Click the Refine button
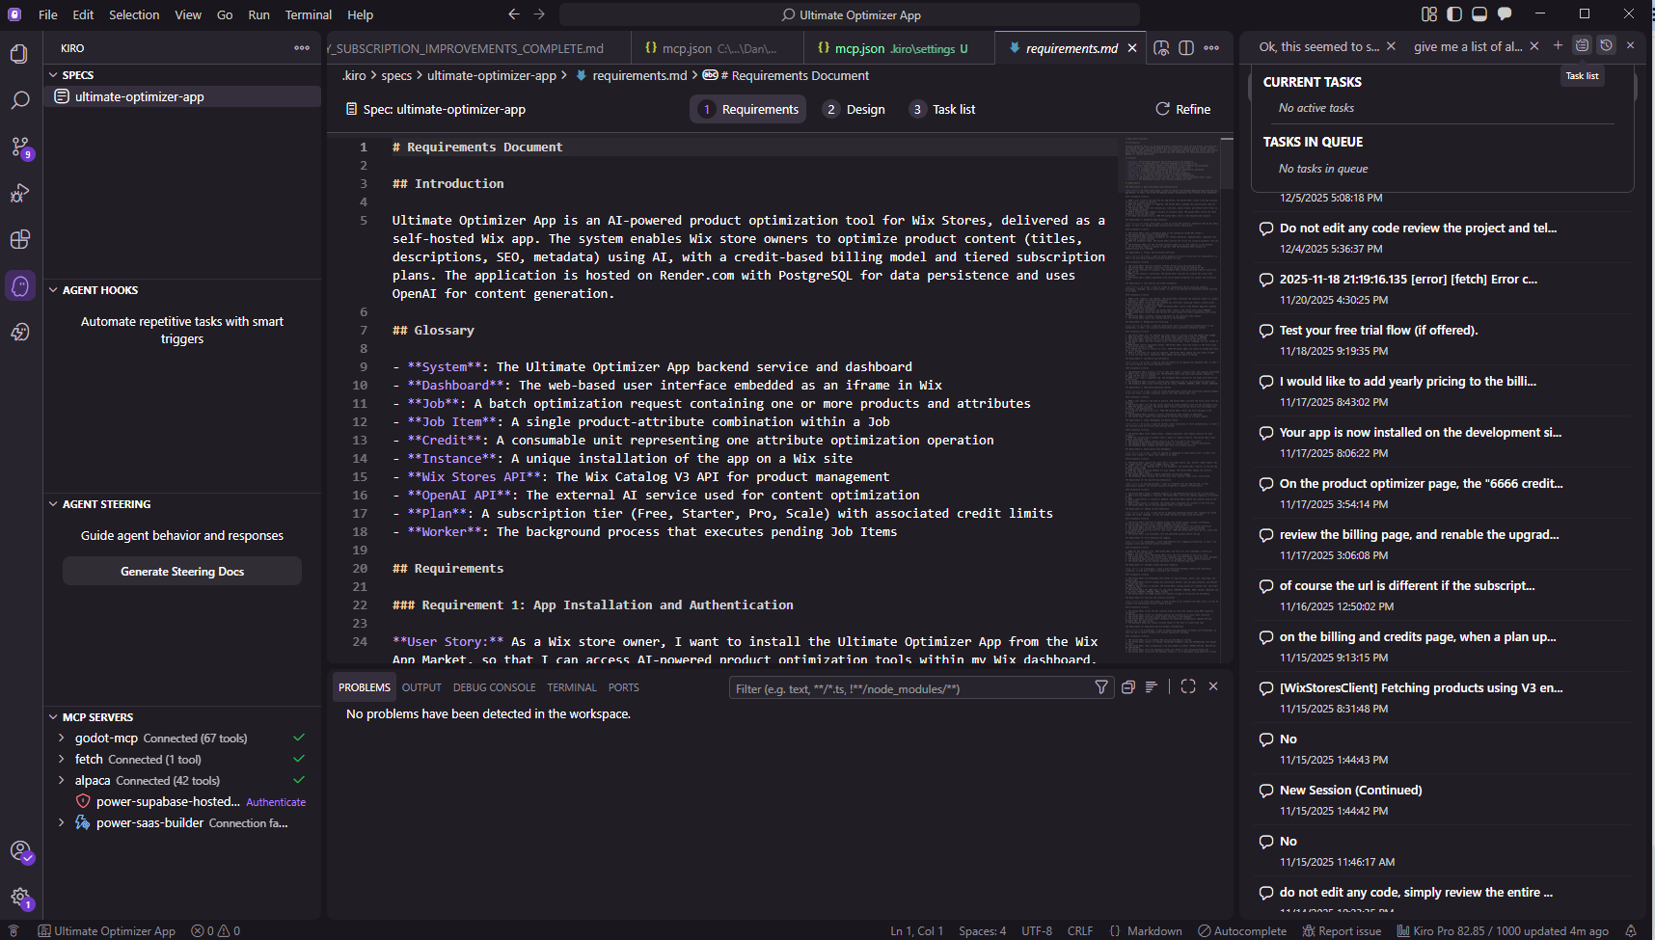The image size is (1655, 940). click(x=1183, y=109)
